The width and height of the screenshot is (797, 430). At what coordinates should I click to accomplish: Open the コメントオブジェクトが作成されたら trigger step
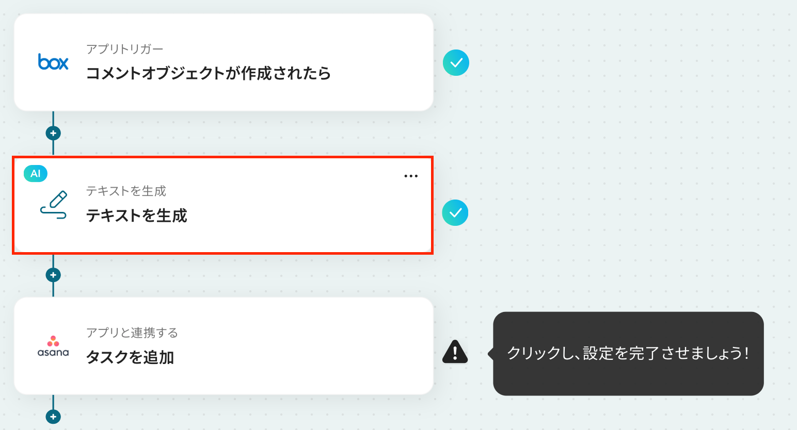(208, 73)
